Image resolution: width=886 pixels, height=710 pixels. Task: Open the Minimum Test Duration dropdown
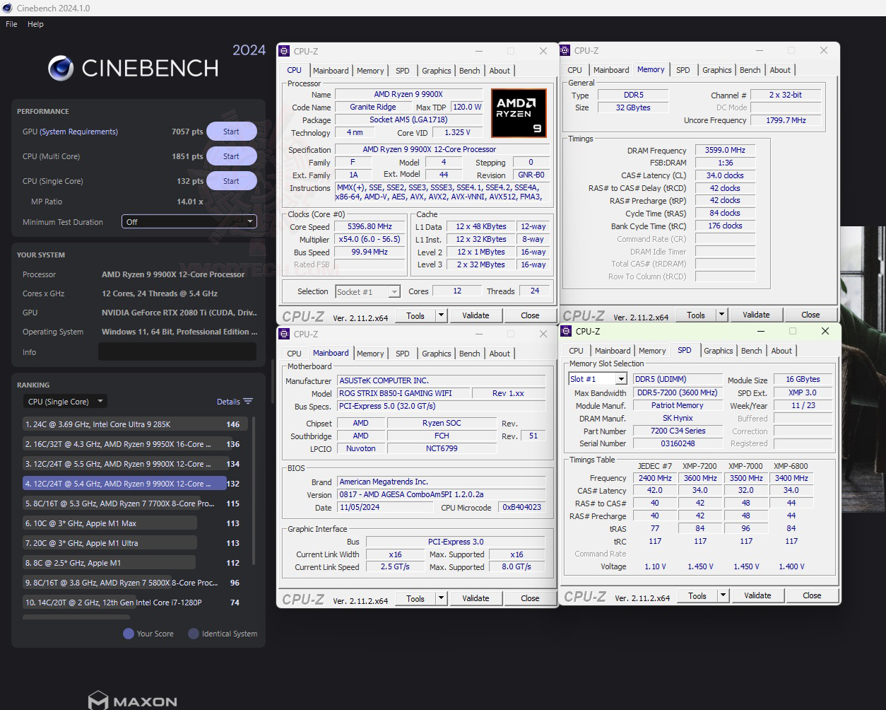pyautogui.click(x=189, y=221)
